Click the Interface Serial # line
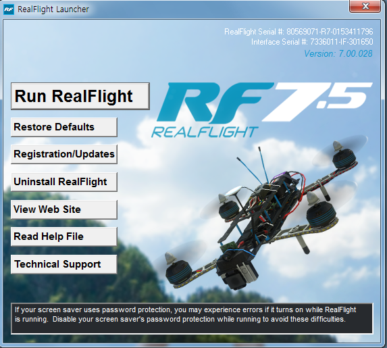This screenshot has height=348, width=387. [312, 42]
